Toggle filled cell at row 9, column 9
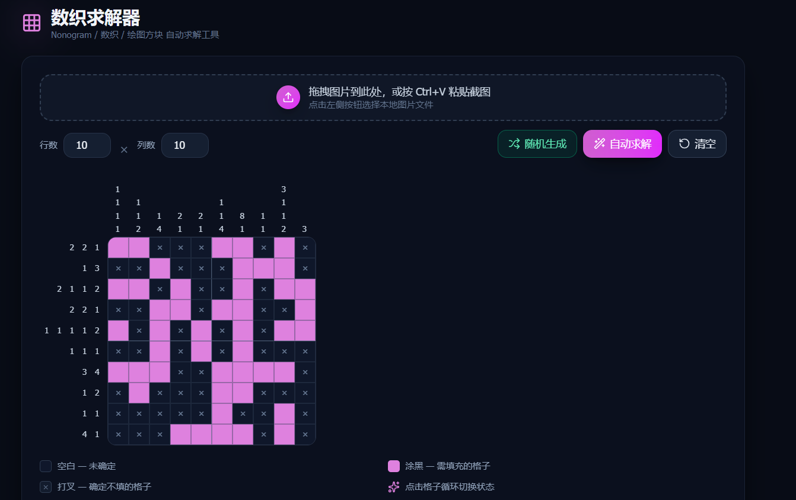 [x=284, y=413]
